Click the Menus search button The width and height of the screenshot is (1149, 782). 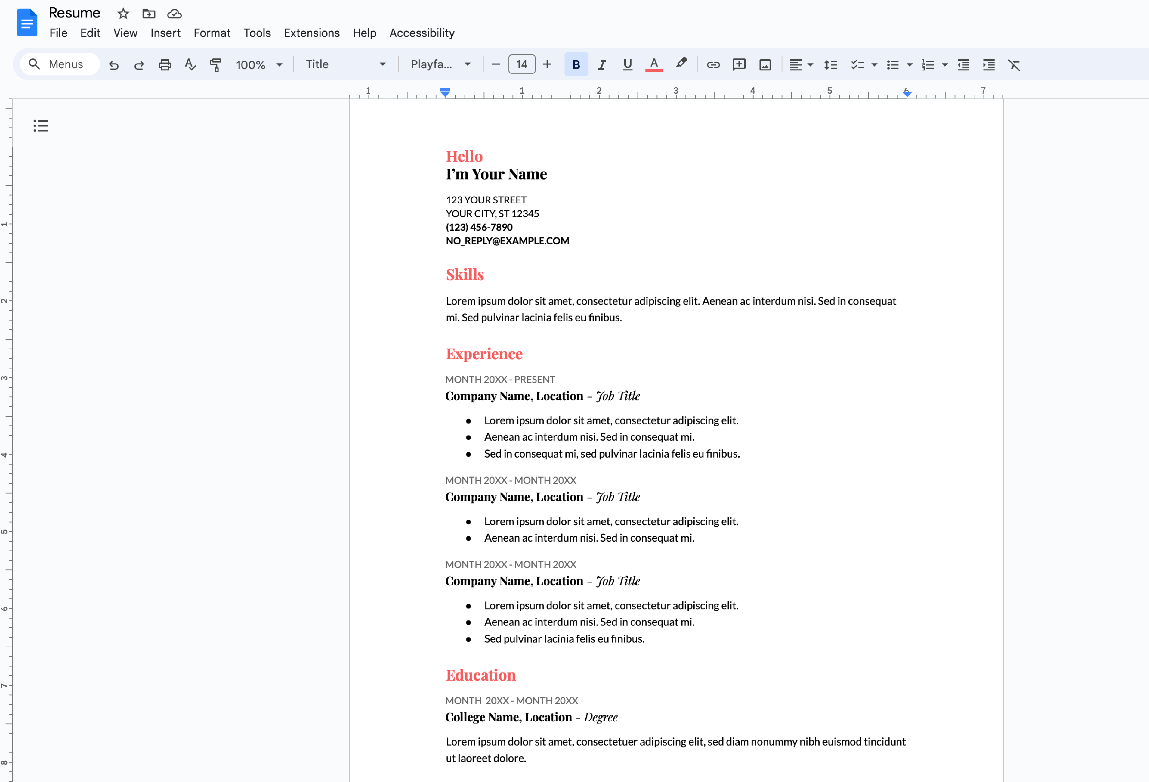coord(59,64)
